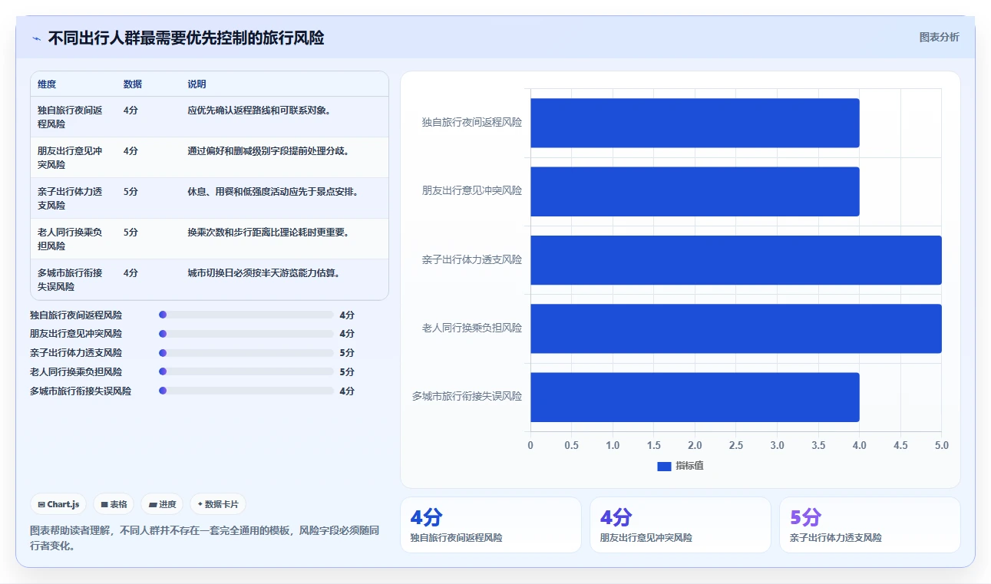Click chart y-axis label 多城市旅行衔接失误风险
Image resolution: width=991 pixels, height=584 pixels.
click(467, 396)
